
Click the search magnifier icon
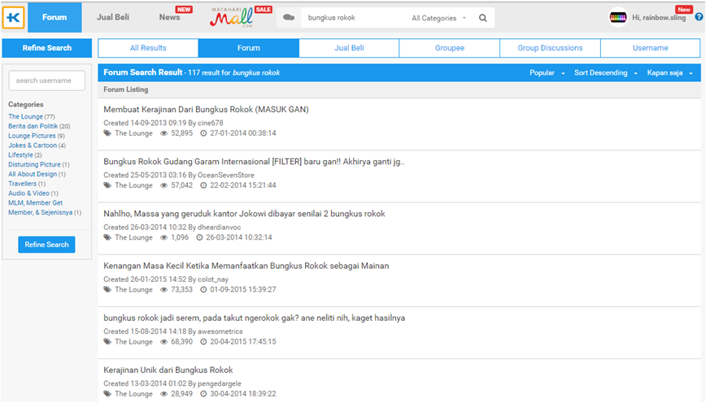pos(482,18)
